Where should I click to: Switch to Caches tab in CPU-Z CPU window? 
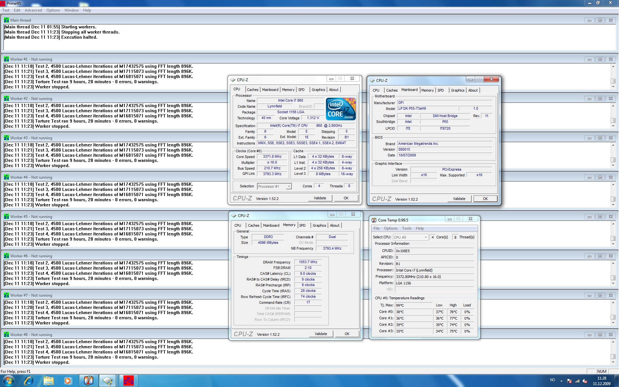tap(252, 90)
